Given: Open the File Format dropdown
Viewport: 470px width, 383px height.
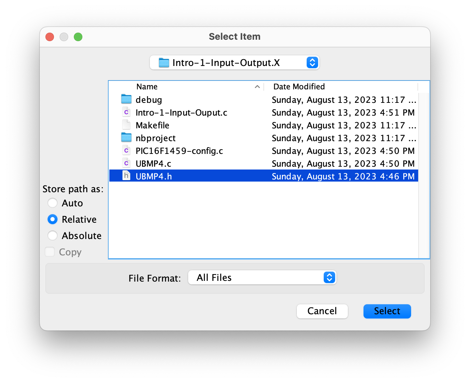Looking at the screenshot, I should (329, 277).
